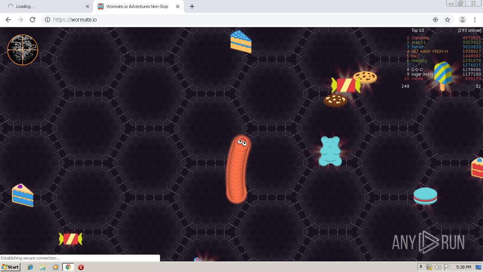Close the Wormate.io tab

(x=177, y=6)
